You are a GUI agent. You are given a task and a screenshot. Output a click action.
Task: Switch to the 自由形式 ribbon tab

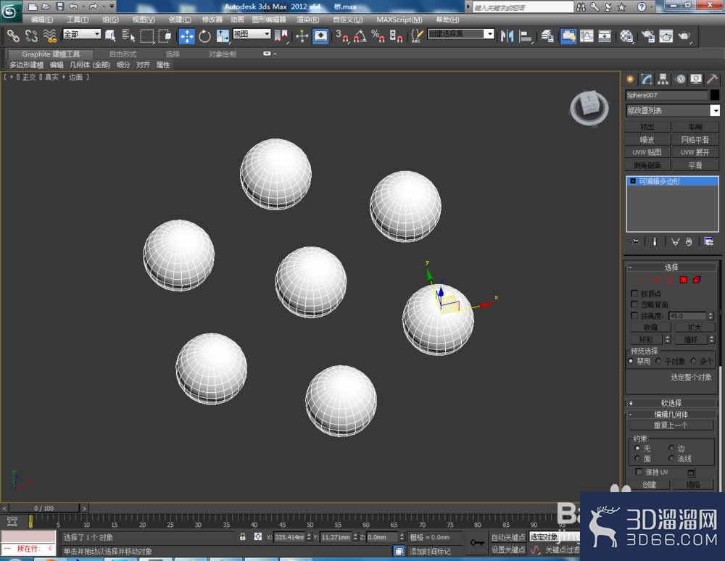[123, 54]
